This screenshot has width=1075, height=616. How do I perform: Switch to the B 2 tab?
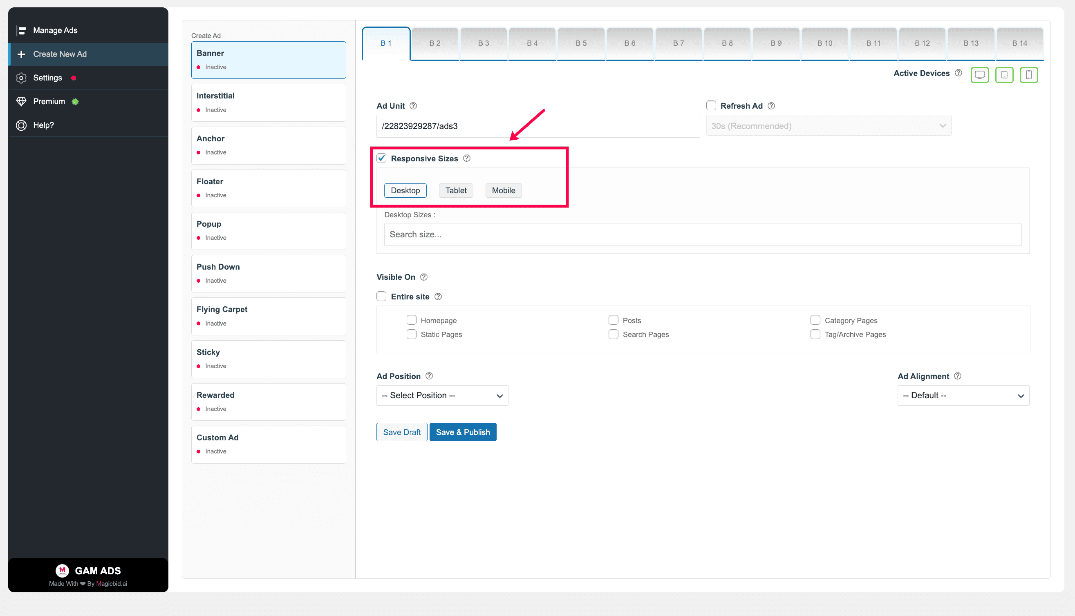[x=435, y=43]
